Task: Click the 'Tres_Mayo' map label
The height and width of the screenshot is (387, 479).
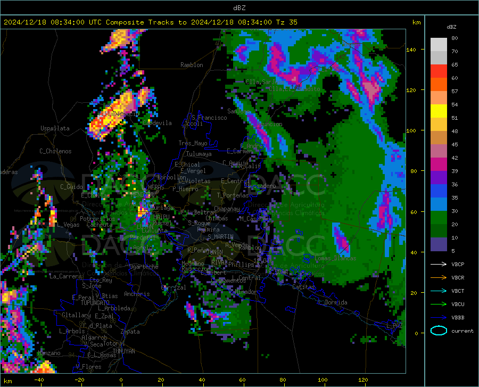Action: (193, 143)
